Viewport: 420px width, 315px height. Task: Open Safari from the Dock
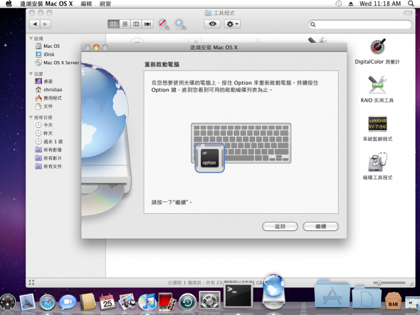click(47, 303)
